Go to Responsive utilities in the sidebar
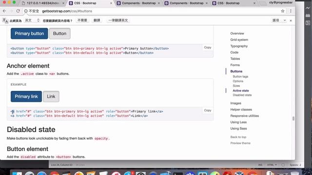This screenshot has width=312, height=175. [x=245, y=116]
